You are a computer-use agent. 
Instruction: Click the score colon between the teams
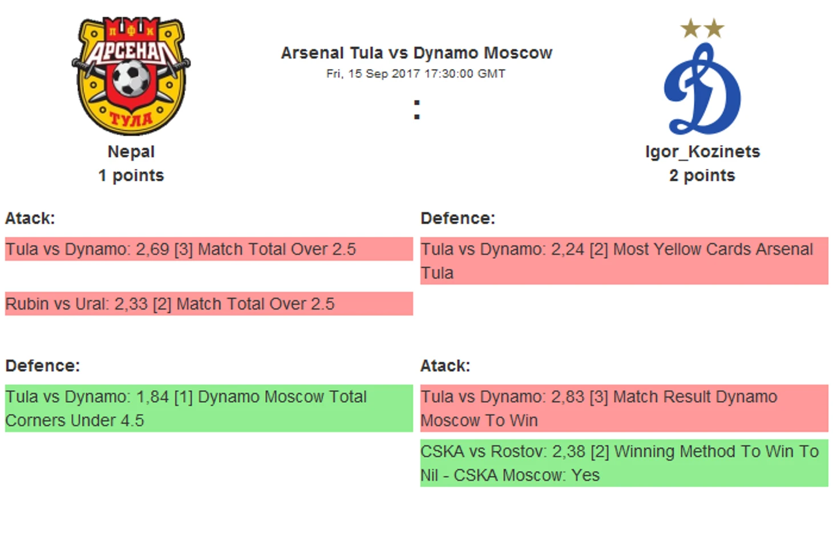(x=417, y=110)
